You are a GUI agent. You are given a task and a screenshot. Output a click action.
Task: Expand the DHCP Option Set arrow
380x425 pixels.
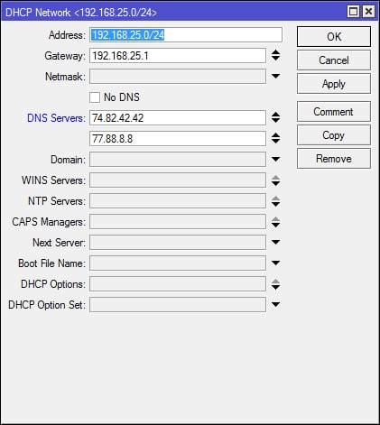click(x=275, y=305)
